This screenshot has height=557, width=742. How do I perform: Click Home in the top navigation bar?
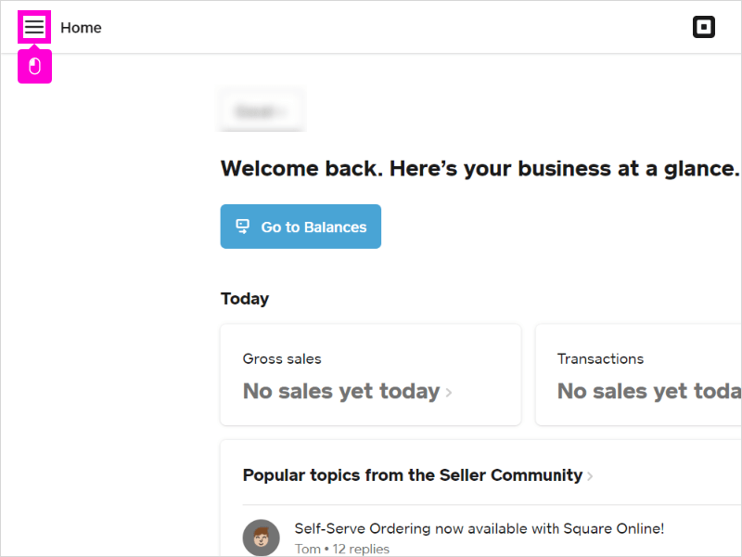tap(81, 27)
